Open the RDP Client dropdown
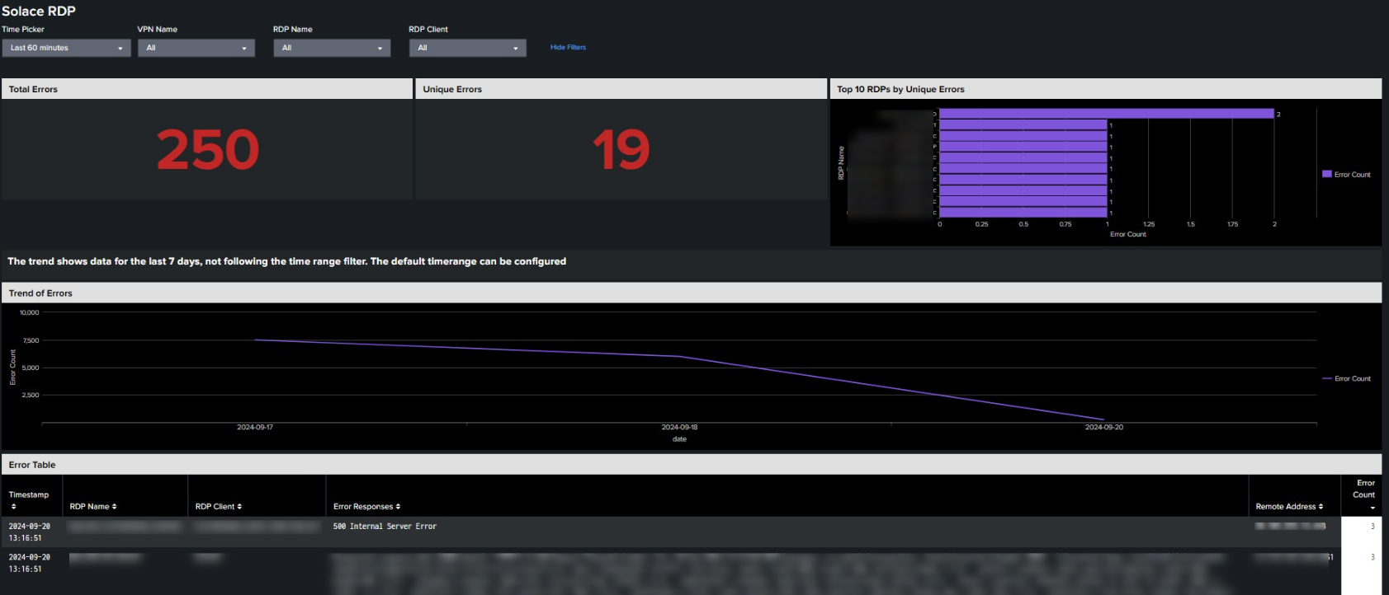Image resolution: width=1389 pixels, height=595 pixels. (467, 48)
